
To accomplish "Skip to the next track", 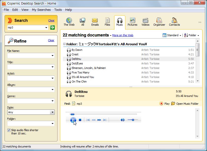I will (105, 120).
